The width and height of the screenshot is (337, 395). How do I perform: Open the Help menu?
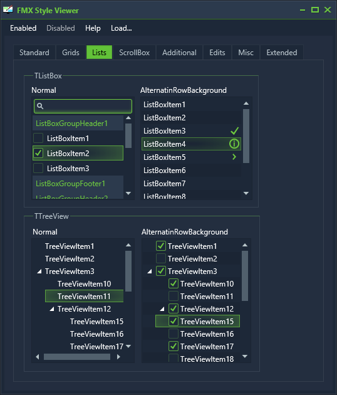click(93, 28)
